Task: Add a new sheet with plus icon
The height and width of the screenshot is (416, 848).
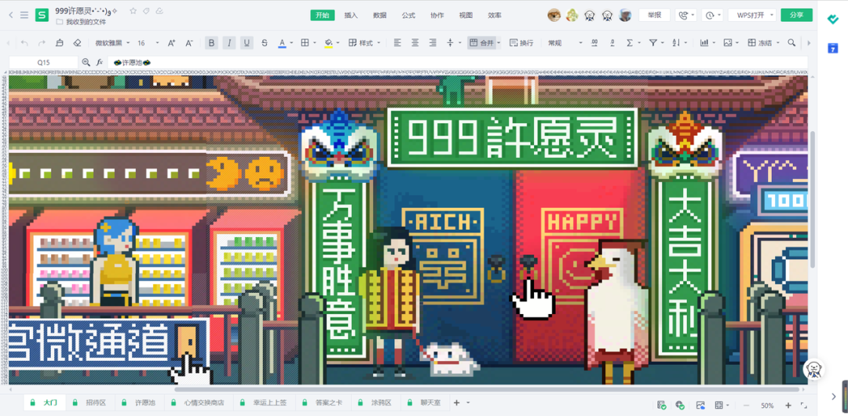Action: coord(456,403)
